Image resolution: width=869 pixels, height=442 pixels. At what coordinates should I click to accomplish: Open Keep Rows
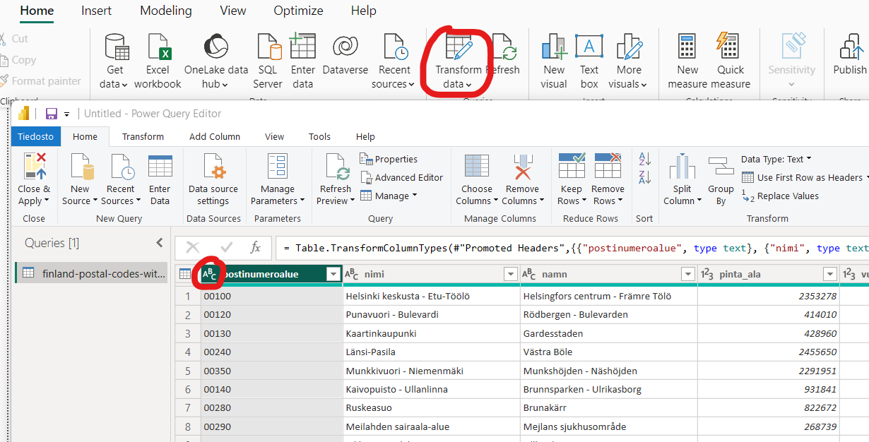coord(571,179)
